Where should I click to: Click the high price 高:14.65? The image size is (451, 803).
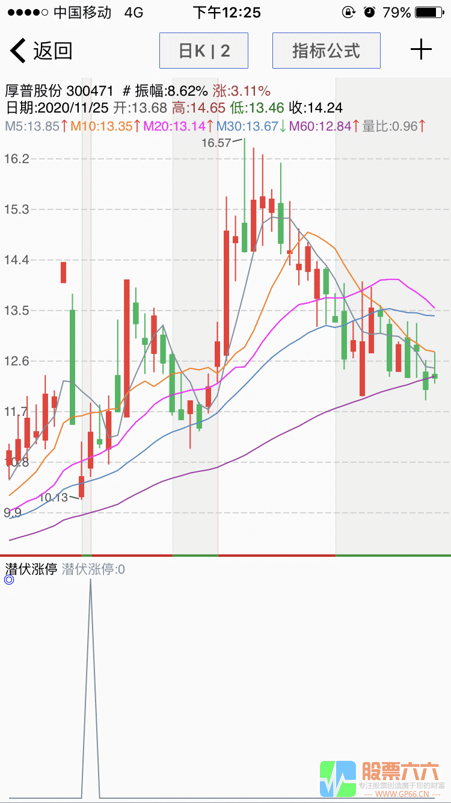coord(198,108)
